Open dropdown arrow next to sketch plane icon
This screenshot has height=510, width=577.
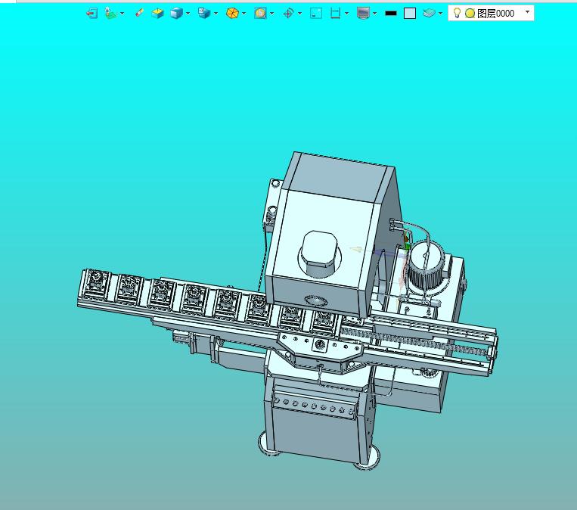click(x=123, y=14)
